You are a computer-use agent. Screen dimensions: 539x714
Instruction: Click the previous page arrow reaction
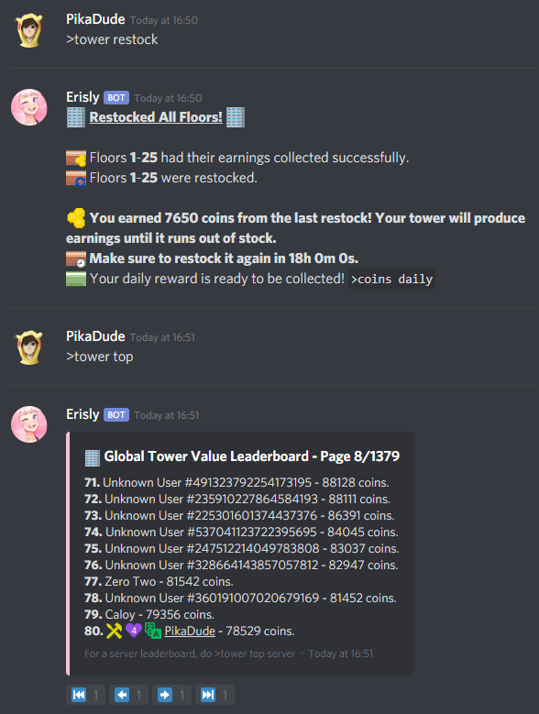click(x=129, y=695)
